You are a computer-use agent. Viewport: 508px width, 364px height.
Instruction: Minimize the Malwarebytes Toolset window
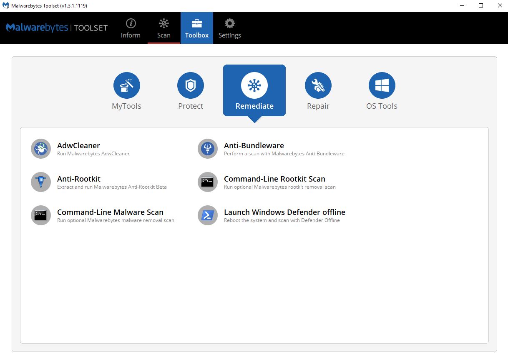click(462, 6)
